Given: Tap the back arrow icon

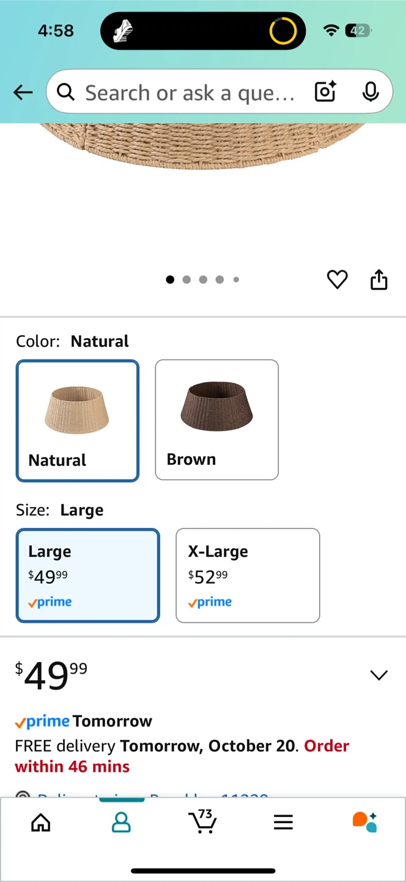Looking at the screenshot, I should click(x=23, y=92).
